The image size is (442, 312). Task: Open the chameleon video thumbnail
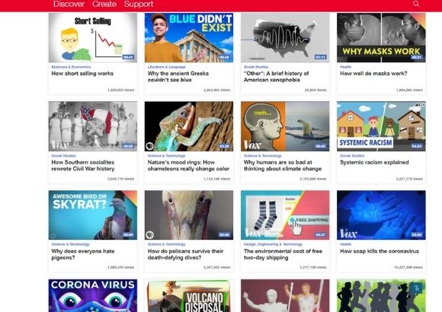(x=189, y=126)
